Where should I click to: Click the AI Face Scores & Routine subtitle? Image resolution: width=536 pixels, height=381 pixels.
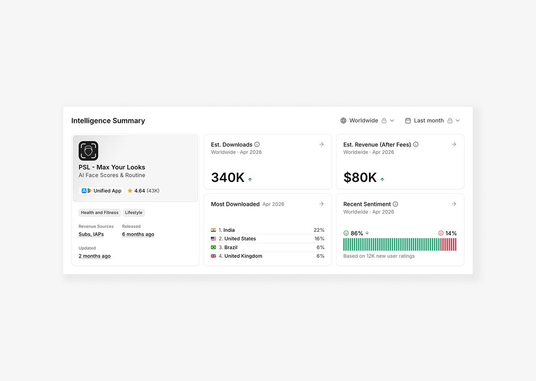[112, 175]
